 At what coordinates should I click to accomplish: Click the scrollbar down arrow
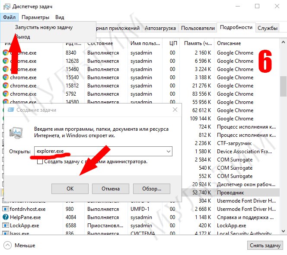[x=283, y=231]
